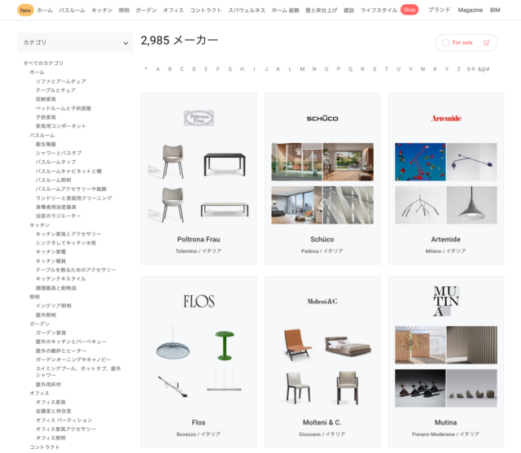Open the バスルーム top menu item

tap(72, 11)
